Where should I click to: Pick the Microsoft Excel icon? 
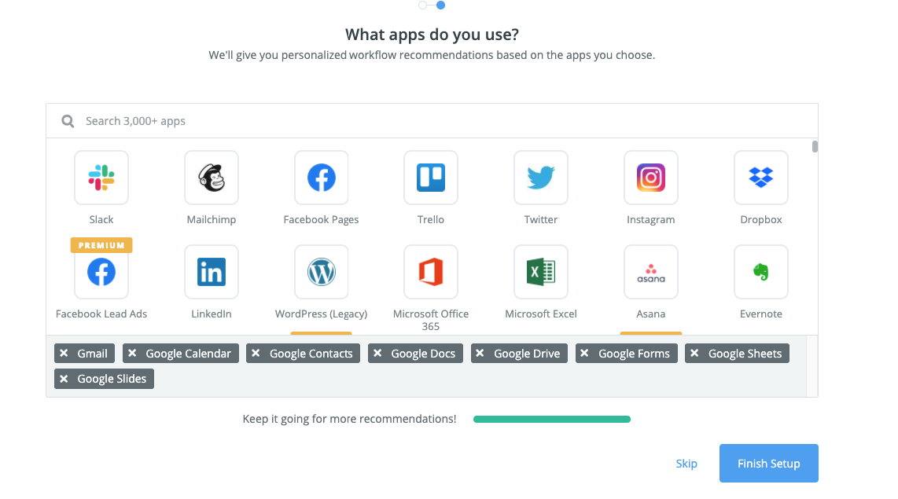tap(541, 272)
